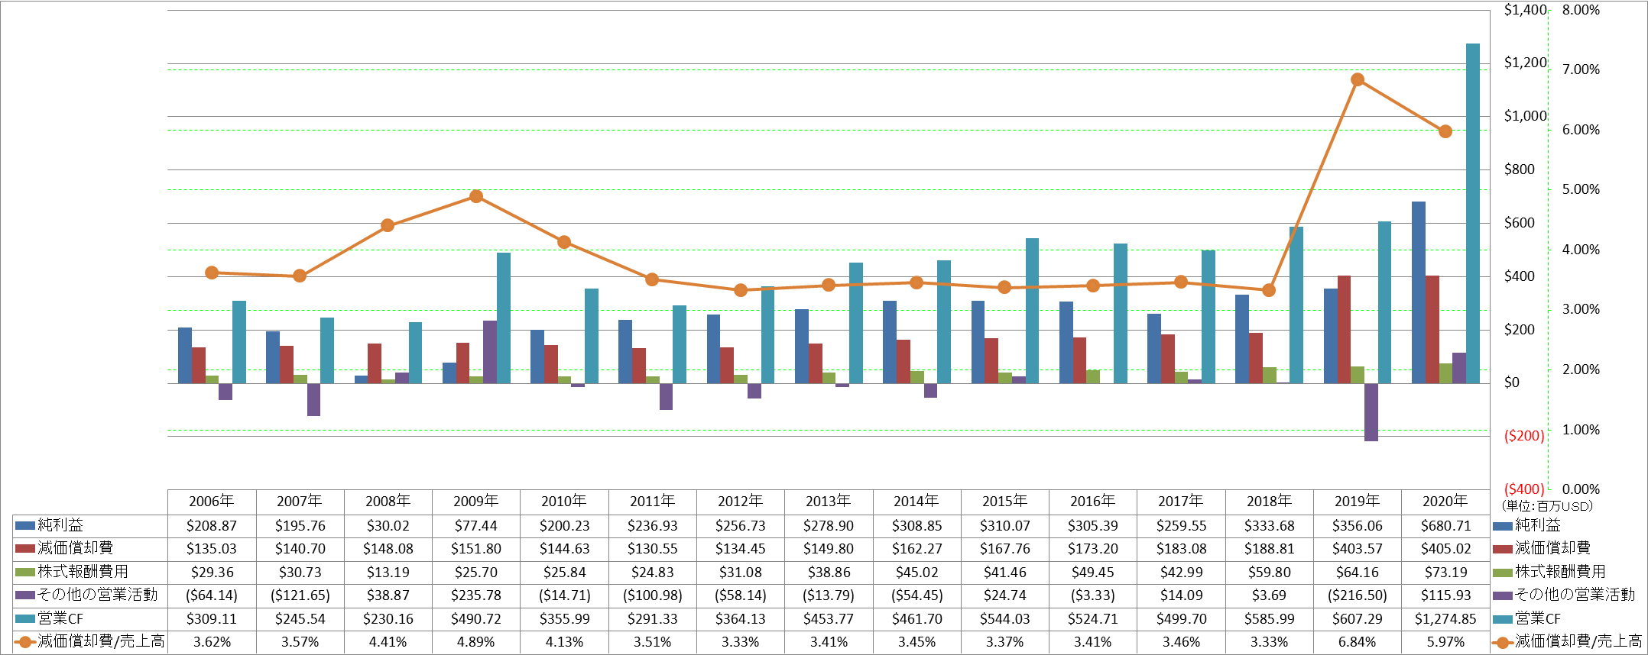This screenshot has width=1648, height=655.
Task: Select the ($216.50) cell for 2019
Action: tap(1358, 595)
